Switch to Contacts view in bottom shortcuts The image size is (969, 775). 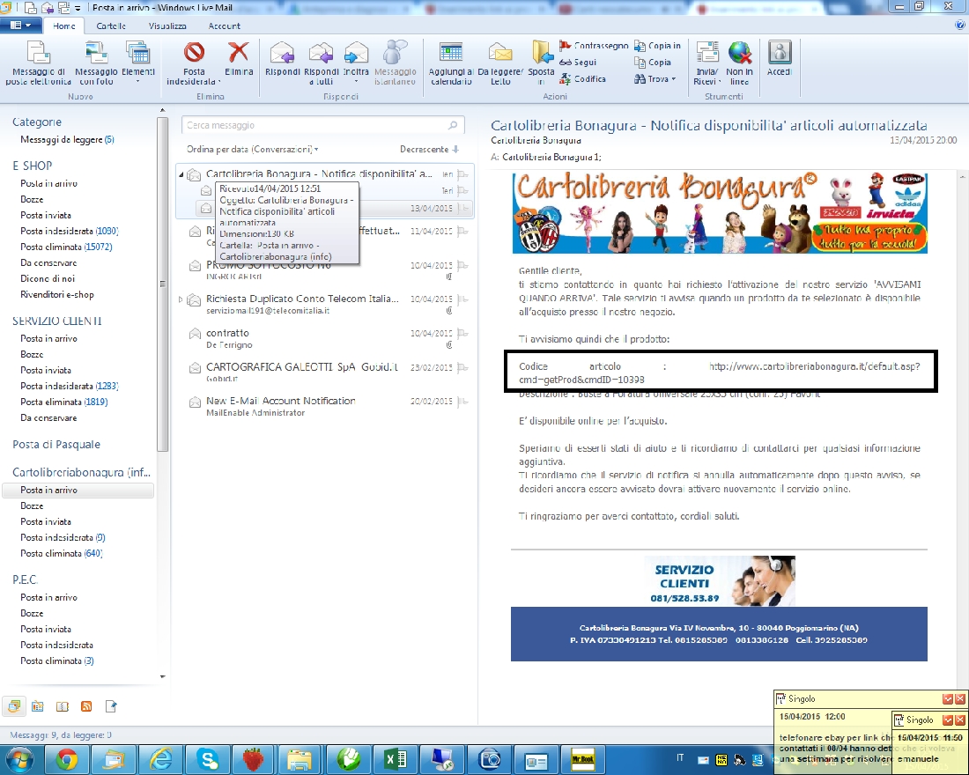(63, 705)
